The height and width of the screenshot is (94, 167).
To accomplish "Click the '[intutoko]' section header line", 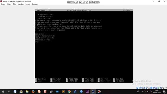I will (40, 34).
